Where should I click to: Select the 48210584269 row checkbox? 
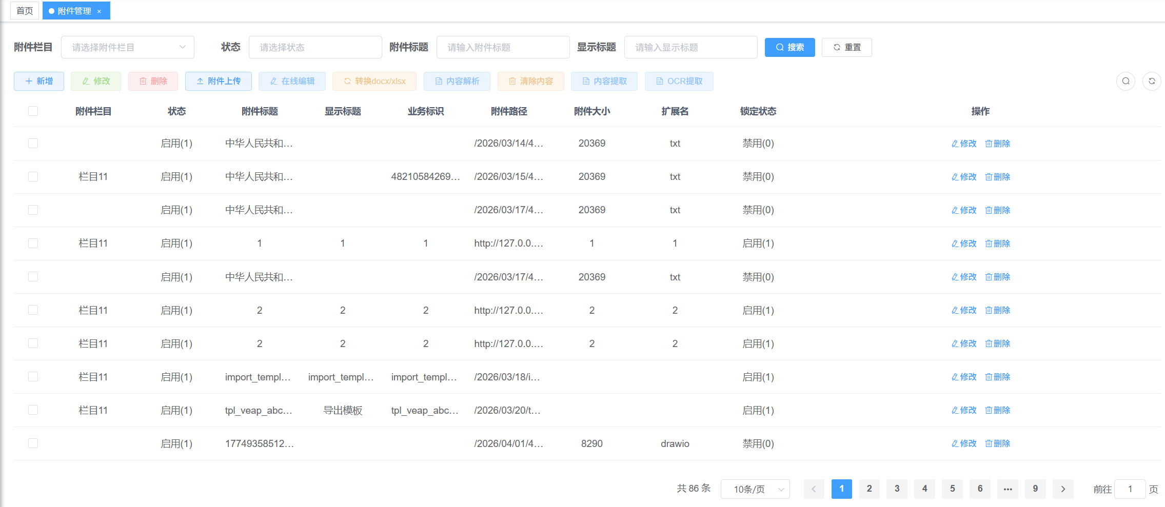[x=33, y=177]
